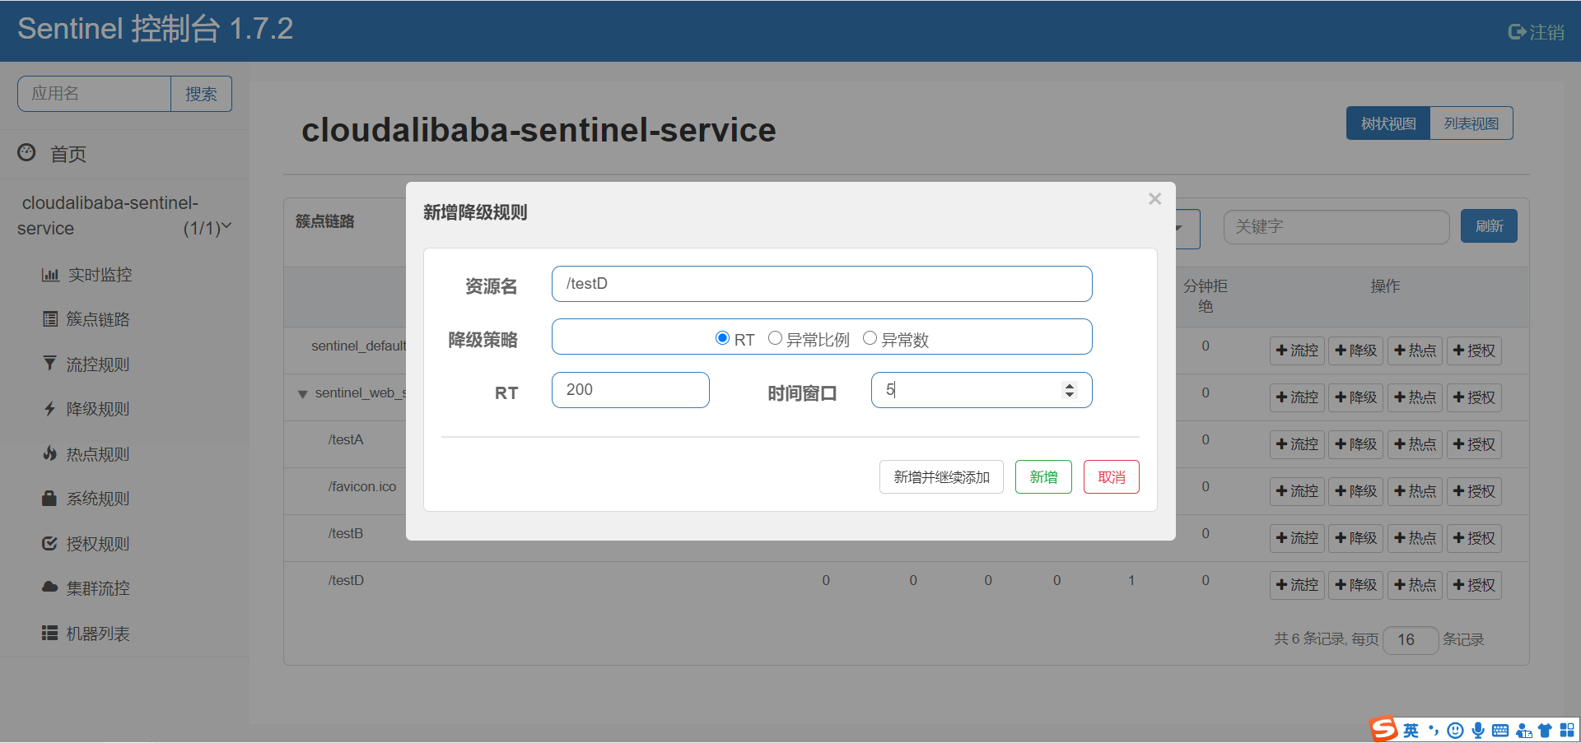Switch to 列表视图 list view
This screenshot has width=1581, height=743.
point(1471,123)
